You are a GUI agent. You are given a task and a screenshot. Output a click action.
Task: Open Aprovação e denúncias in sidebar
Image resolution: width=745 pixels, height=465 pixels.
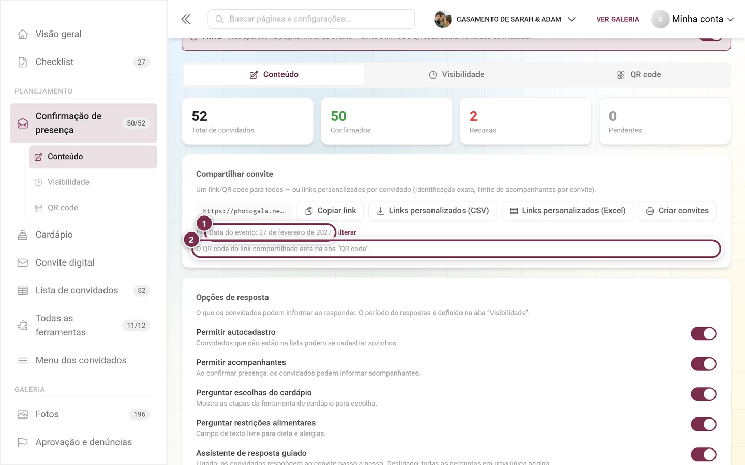tap(83, 442)
